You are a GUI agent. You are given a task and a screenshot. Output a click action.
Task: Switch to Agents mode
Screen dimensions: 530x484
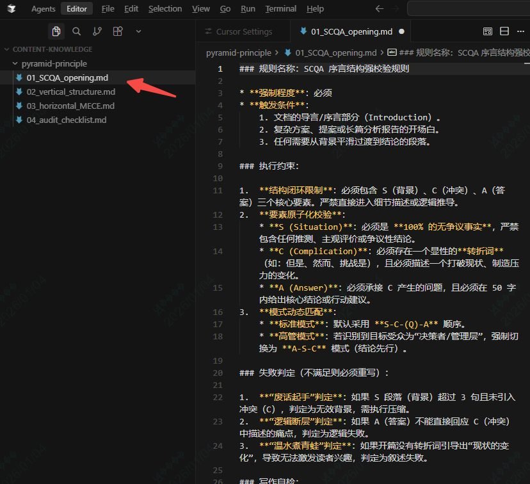tap(44, 9)
